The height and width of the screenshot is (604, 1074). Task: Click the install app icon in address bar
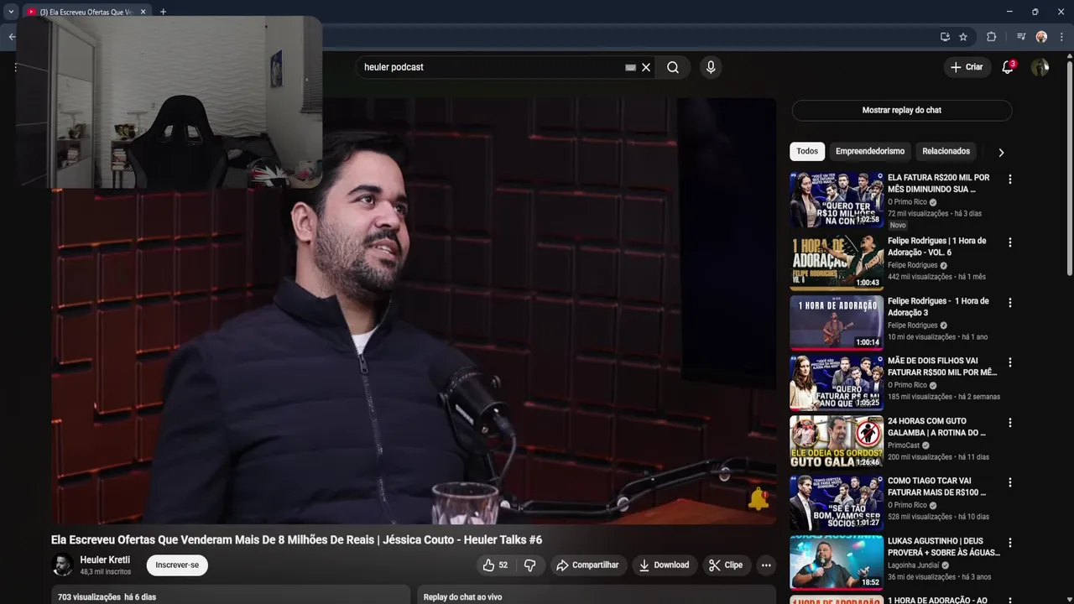[x=945, y=37]
